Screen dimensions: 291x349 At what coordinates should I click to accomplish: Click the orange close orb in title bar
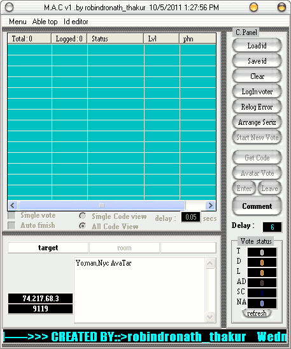coord(281,7)
